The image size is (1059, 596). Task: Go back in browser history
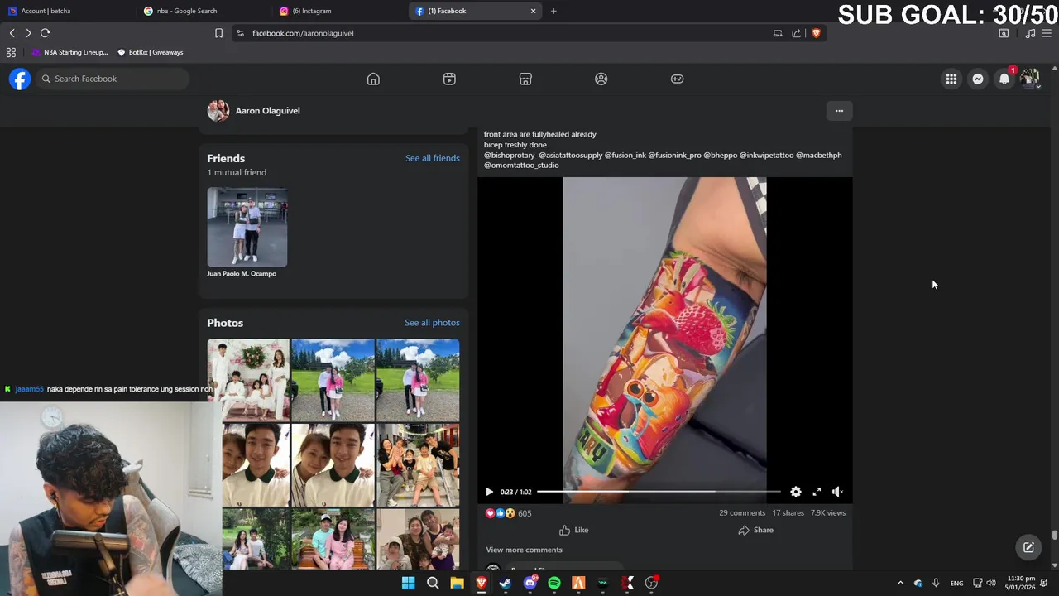point(12,33)
